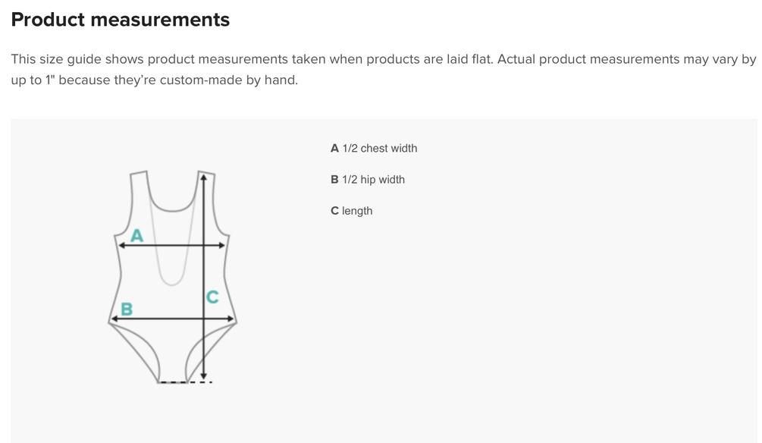Click the teal letter A on the diagram
The height and width of the screenshot is (443, 762).
tap(136, 235)
